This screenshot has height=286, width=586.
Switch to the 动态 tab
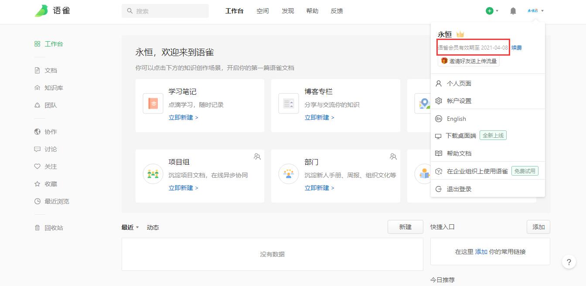pos(153,227)
